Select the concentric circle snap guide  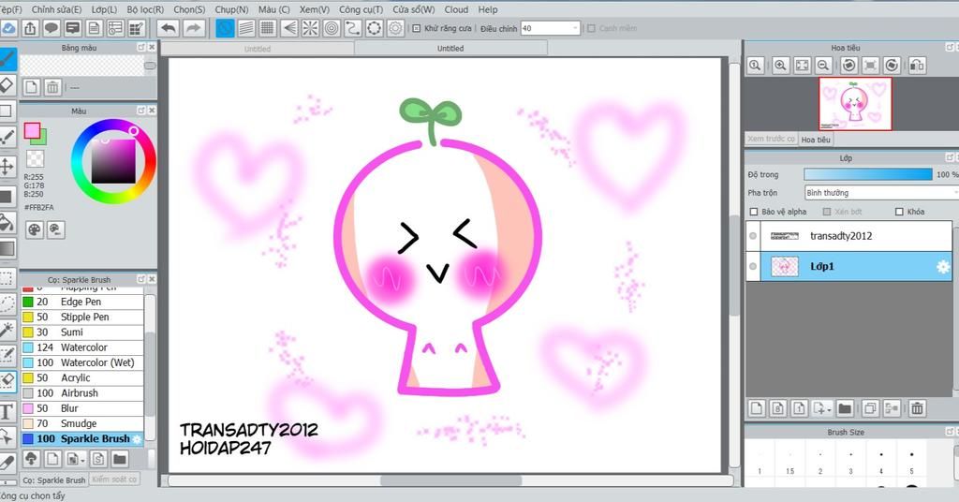332,28
